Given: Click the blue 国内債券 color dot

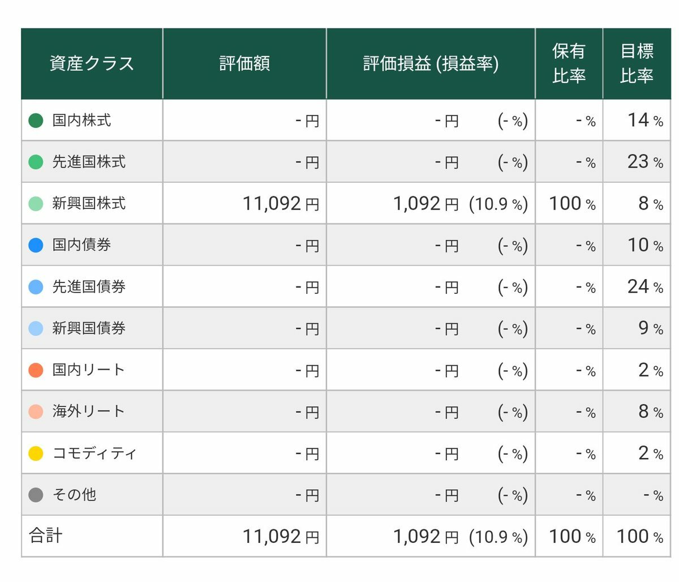Looking at the screenshot, I should pyautogui.click(x=36, y=245).
